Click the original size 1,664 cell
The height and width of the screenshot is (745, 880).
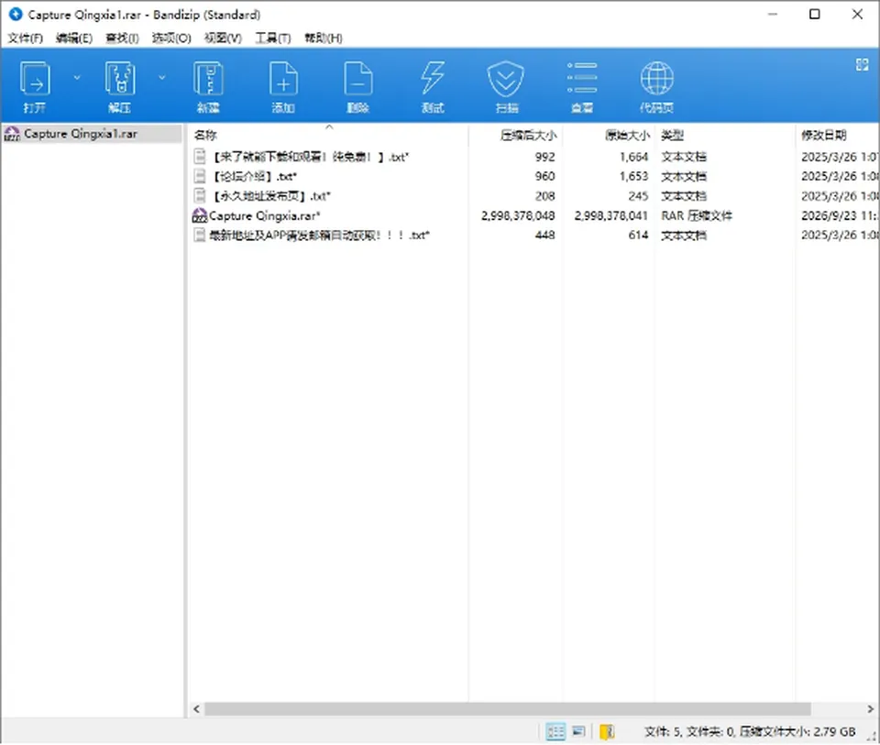633,157
